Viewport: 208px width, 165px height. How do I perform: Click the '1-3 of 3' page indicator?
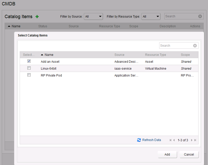pos(183,140)
